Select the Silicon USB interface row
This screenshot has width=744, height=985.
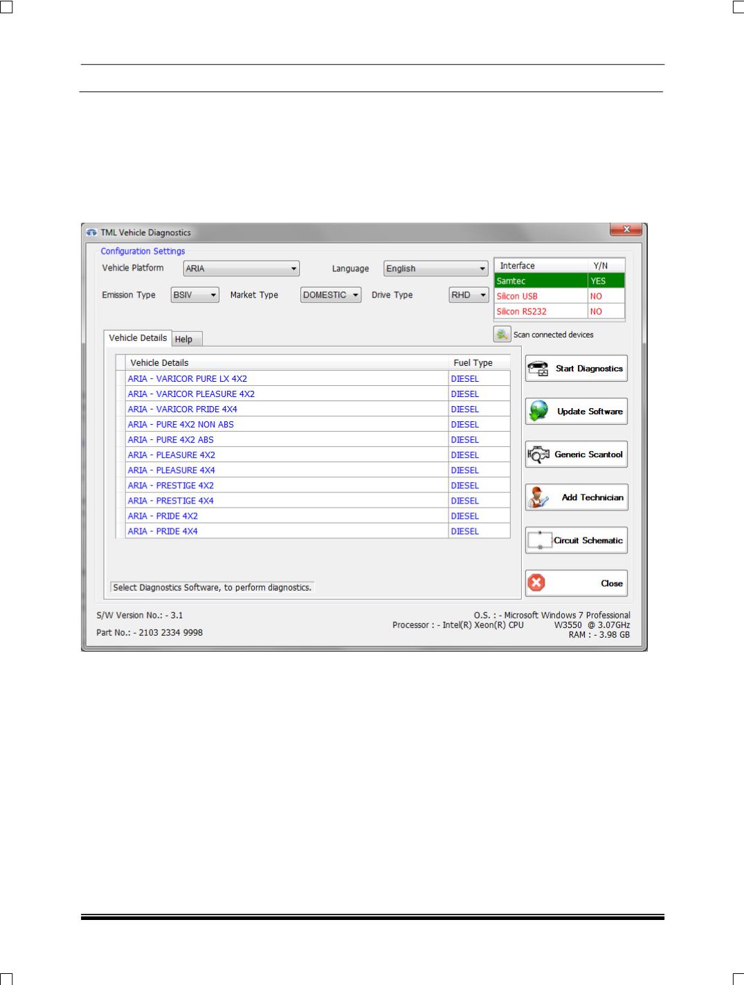pos(559,296)
